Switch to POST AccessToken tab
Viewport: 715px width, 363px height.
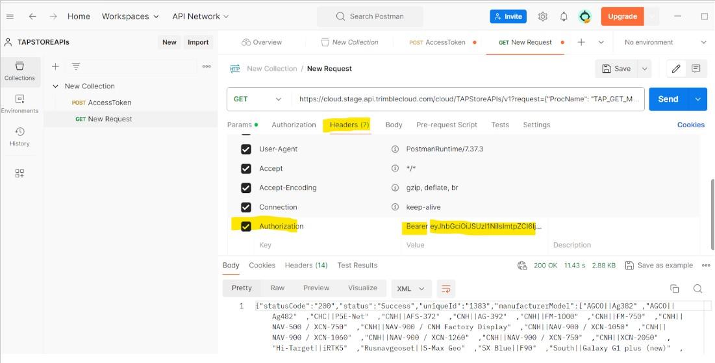[442, 42]
